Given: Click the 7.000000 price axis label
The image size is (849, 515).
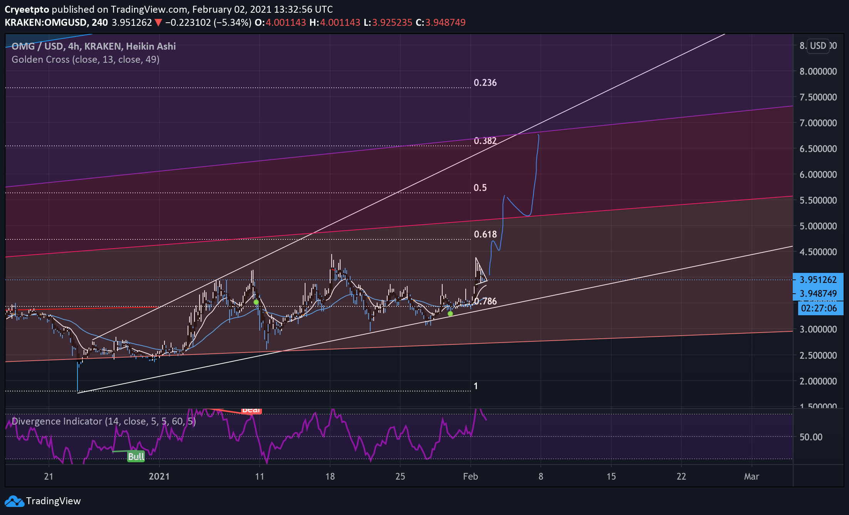Looking at the screenshot, I should tap(818, 123).
